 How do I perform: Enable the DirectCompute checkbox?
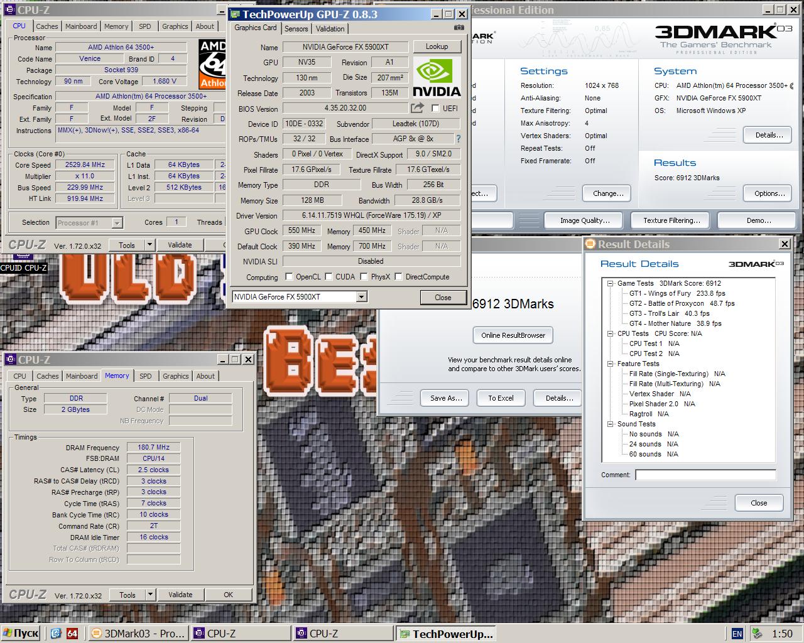[398, 276]
